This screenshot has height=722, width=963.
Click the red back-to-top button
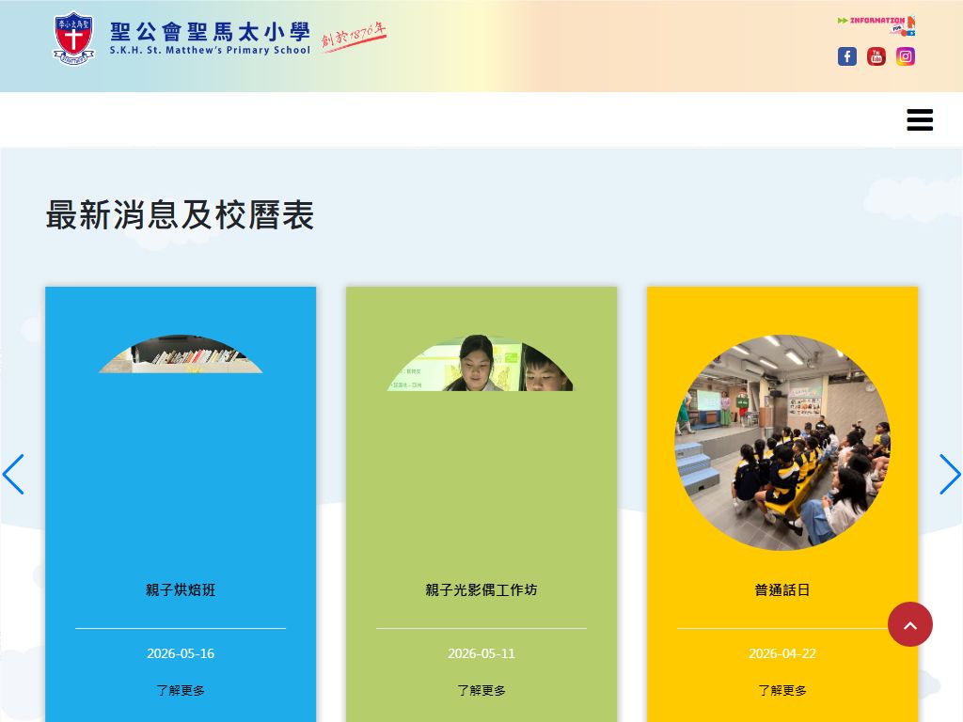(x=910, y=624)
